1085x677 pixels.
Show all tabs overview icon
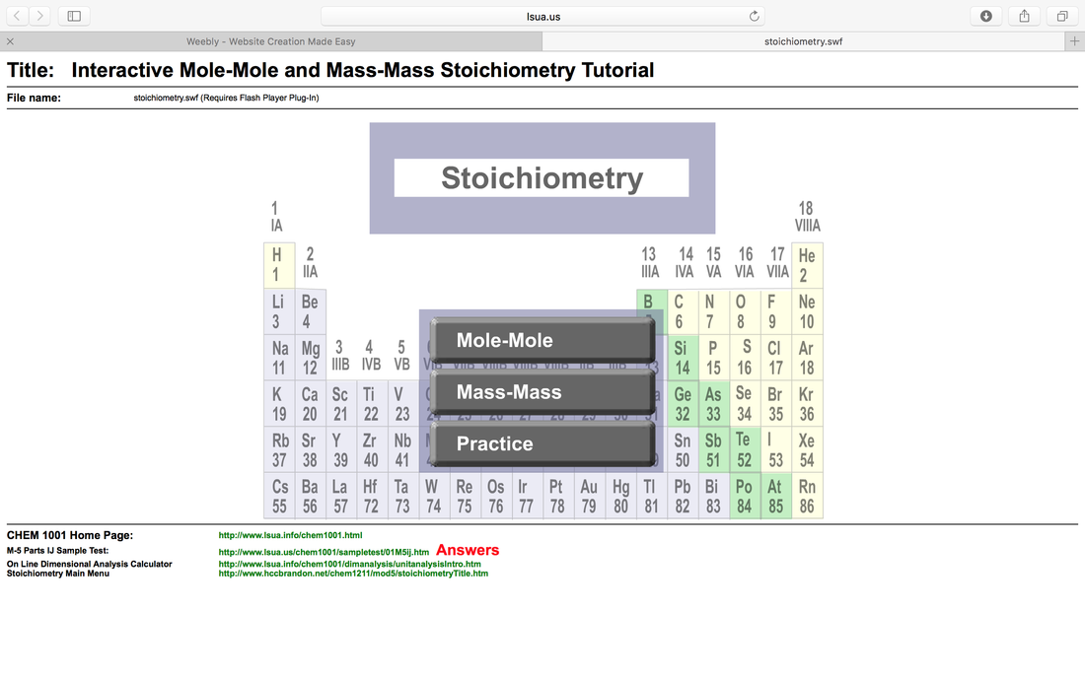tap(1062, 16)
